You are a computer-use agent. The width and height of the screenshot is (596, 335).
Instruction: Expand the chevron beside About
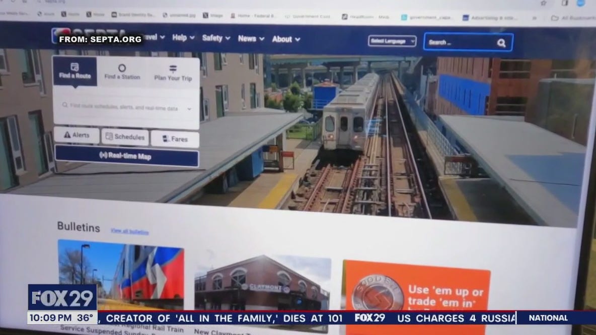click(297, 40)
